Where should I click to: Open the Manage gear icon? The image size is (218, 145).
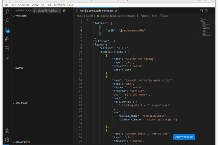pyautogui.click(x=7, y=140)
